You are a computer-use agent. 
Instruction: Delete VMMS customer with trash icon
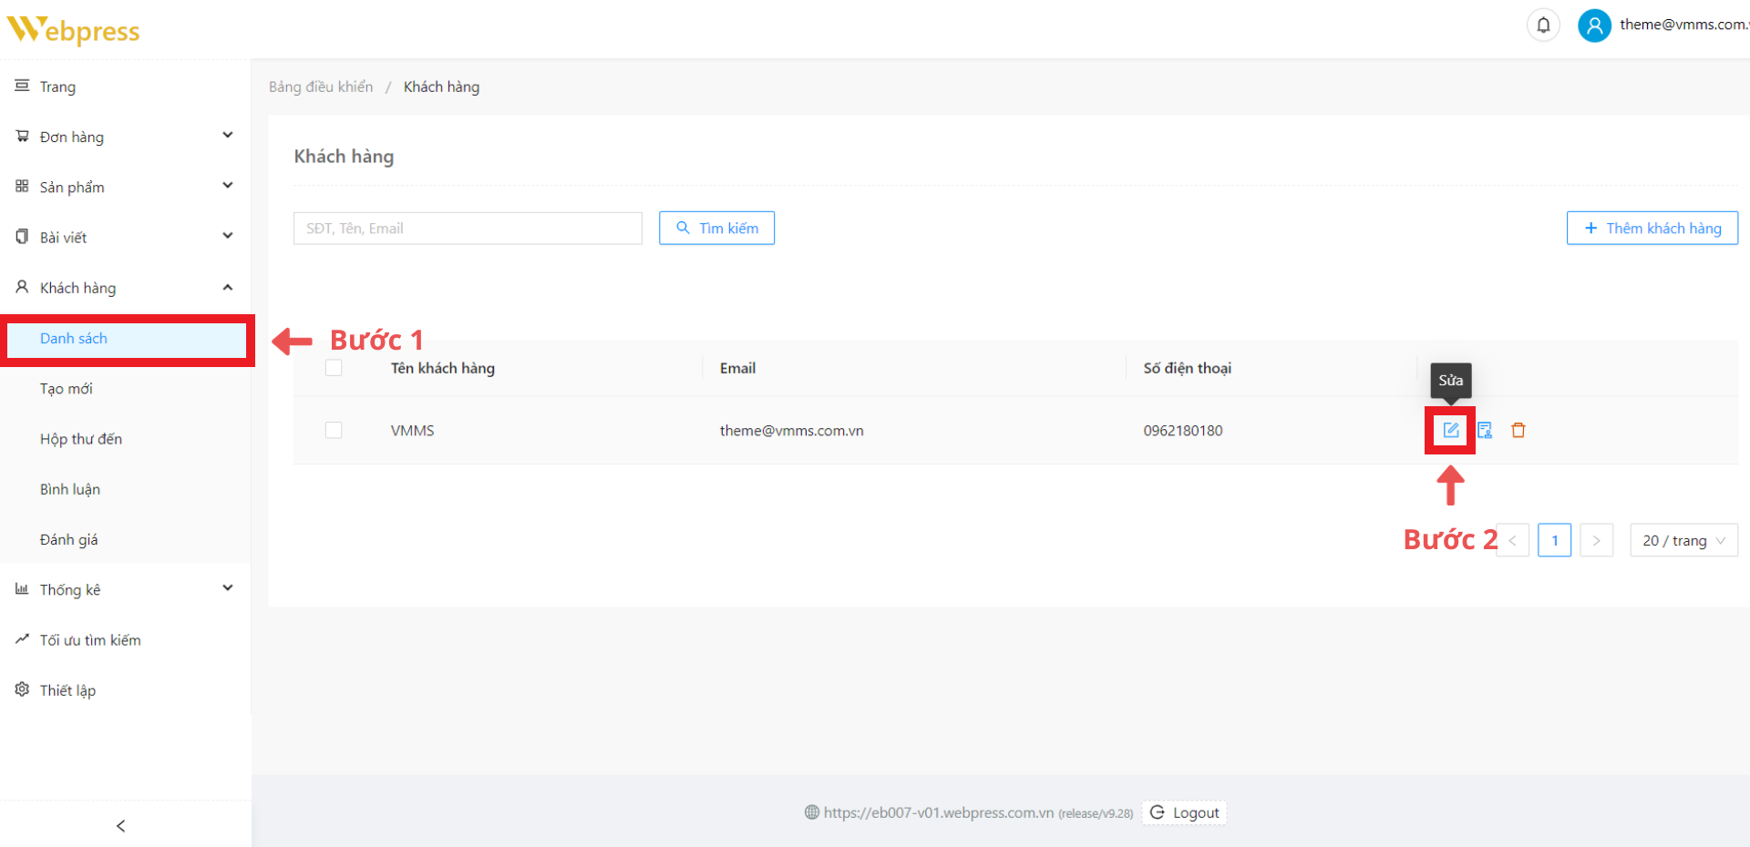pyautogui.click(x=1518, y=430)
